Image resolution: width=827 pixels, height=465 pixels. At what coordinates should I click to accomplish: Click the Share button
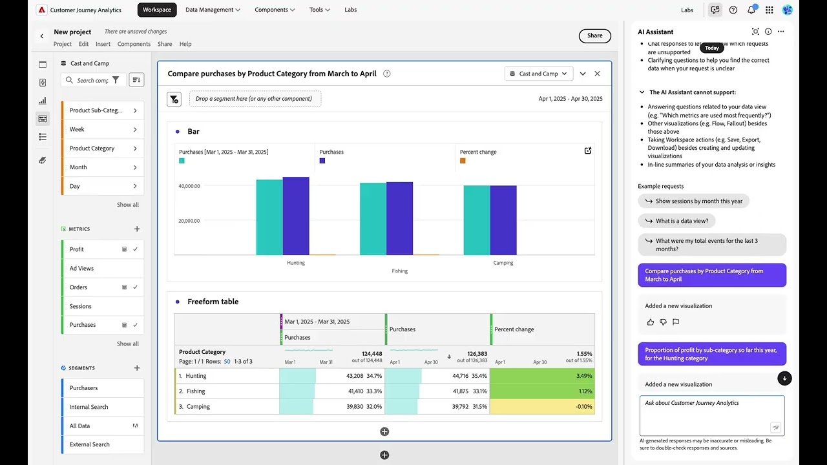click(595, 36)
